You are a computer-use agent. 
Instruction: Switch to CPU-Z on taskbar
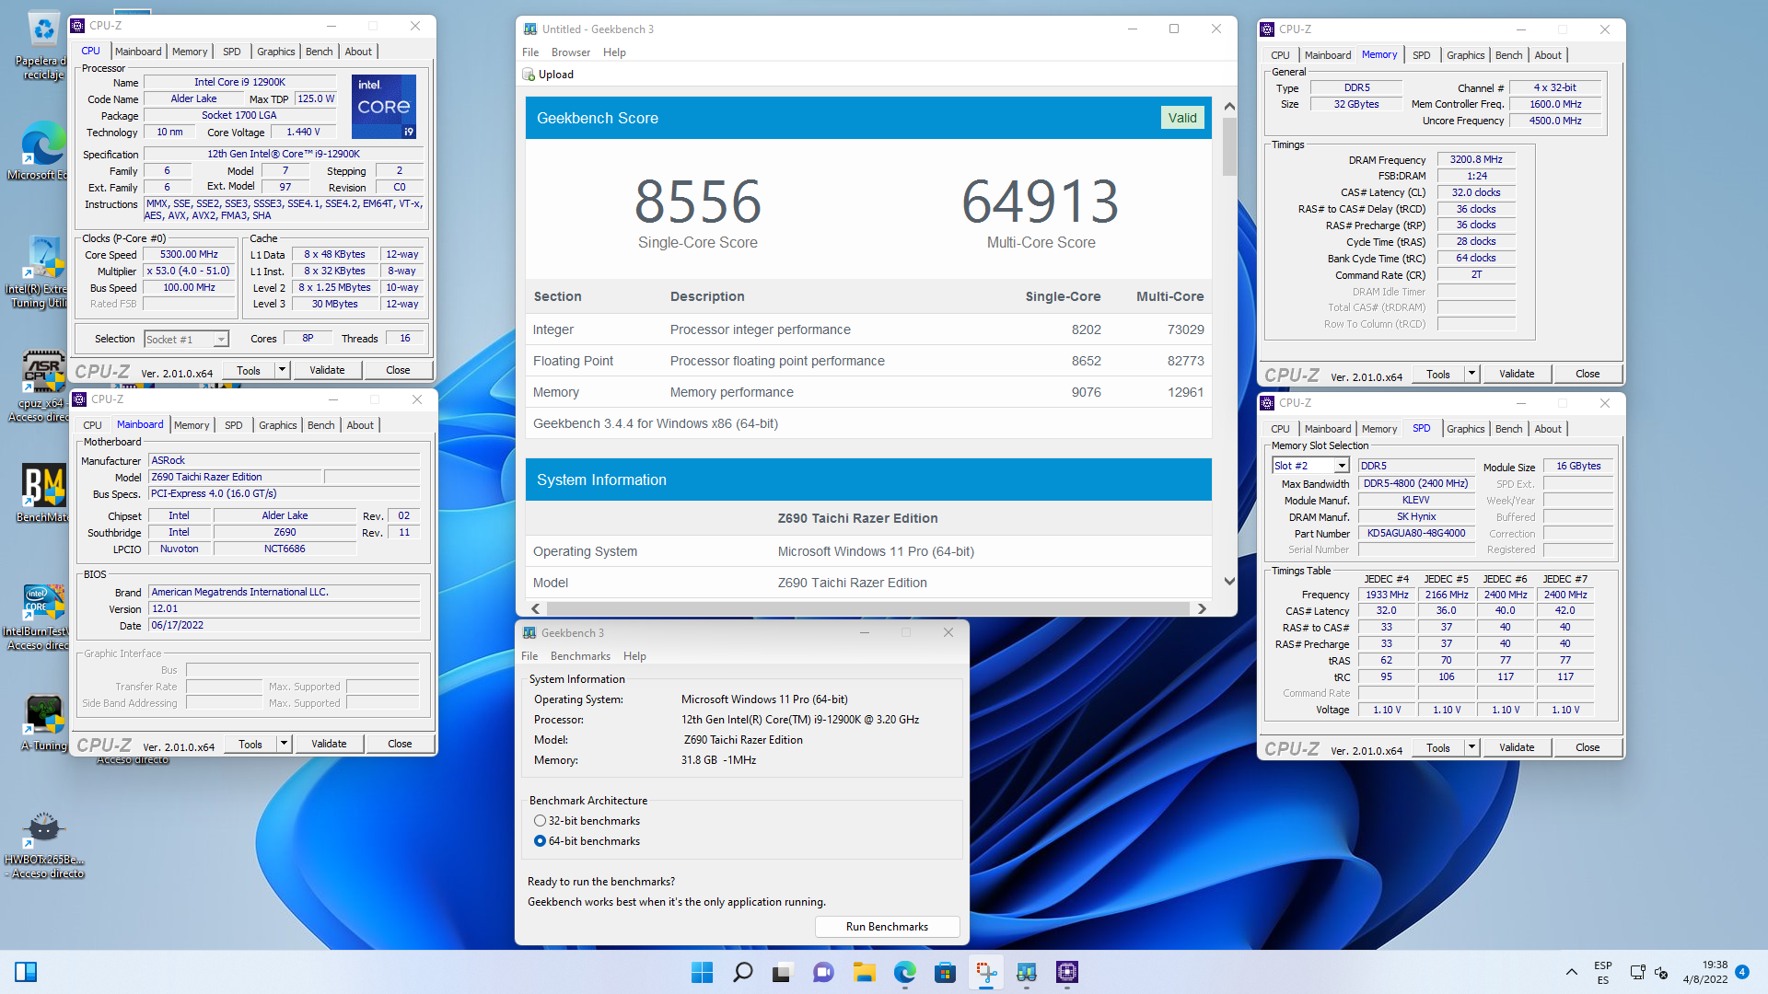pyautogui.click(x=1066, y=972)
